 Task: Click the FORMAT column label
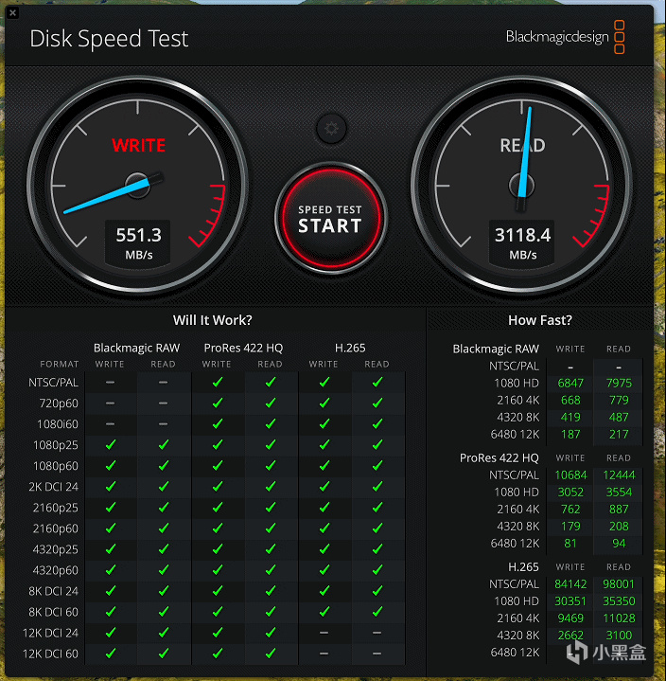tap(60, 364)
